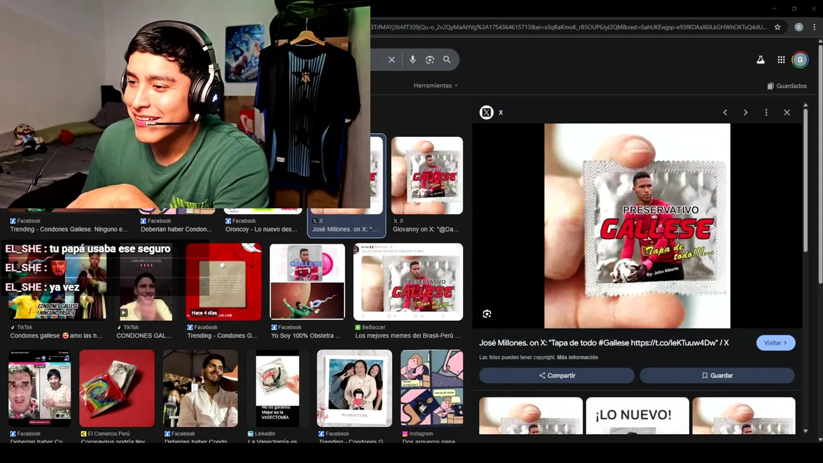823x463 pixels.
Task: Open Facebook 'Producción' family photo thumbnail
Action: pos(354,388)
